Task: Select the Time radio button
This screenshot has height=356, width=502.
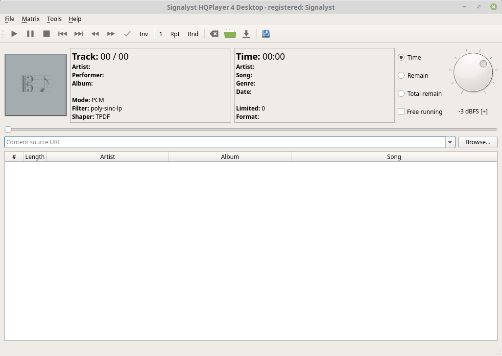Action: click(401, 57)
